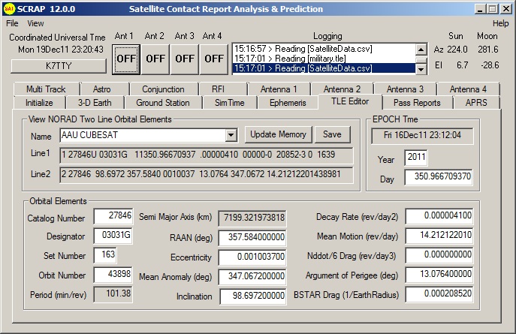Open the Antenna 3 tab
This screenshot has width=516, height=334.
[405, 89]
